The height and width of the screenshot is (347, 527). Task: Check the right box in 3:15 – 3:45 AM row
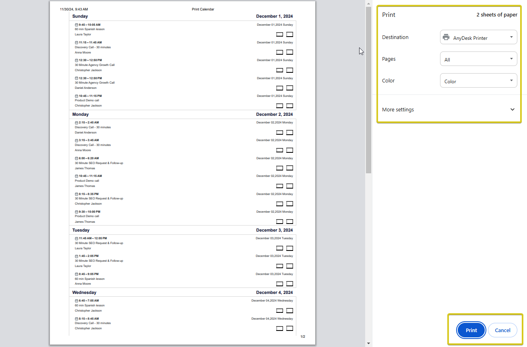(289, 150)
